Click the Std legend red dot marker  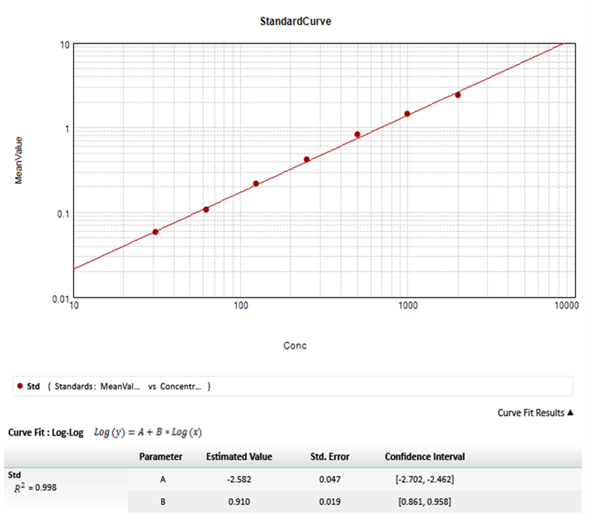click(x=20, y=386)
